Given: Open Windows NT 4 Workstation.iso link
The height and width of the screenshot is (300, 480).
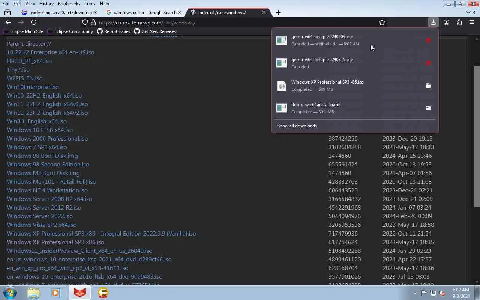Looking at the screenshot, I should (47, 190).
